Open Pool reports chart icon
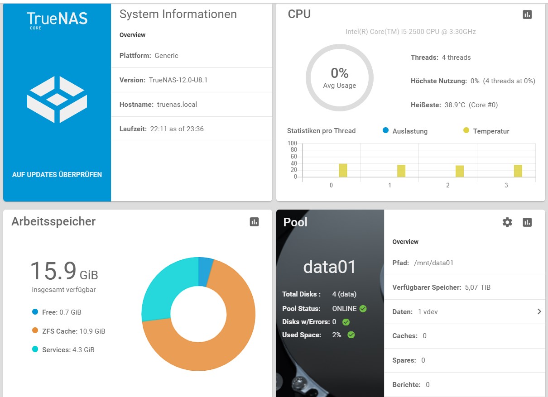Viewport: 548px width, 397px height. (x=527, y=222)
